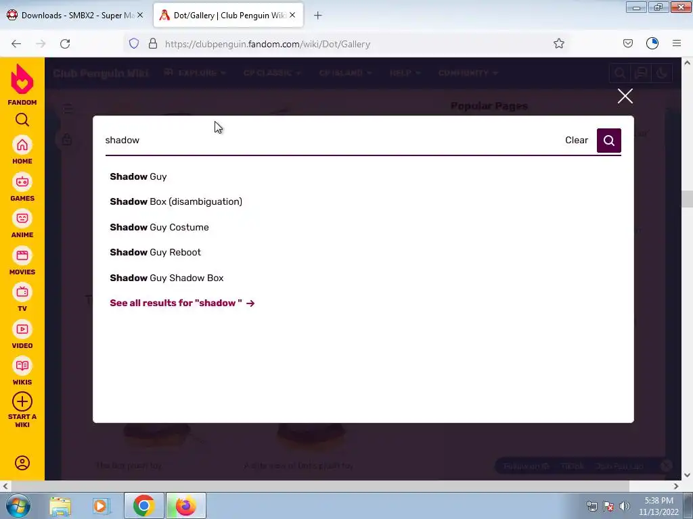The height and width of the screenshot is (519, 693).
Task: Open the sidebar search magnifier icon
Action: (22, 120)
